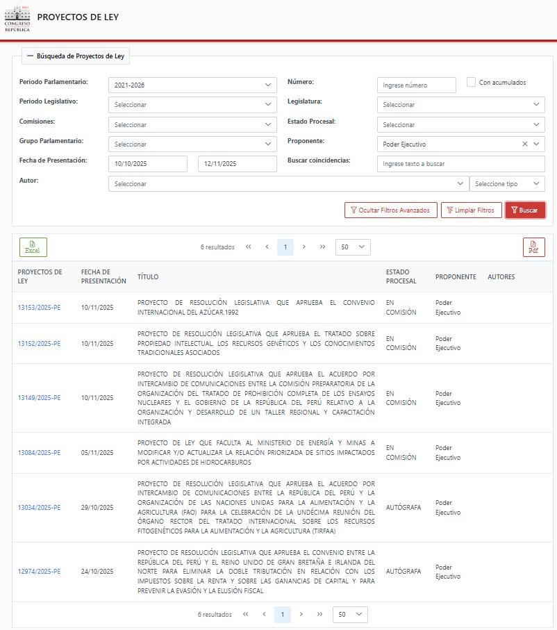This screenshot has width=557, height=630.
Task: Expand the Estado Procesal dropdown
Action: pyautogui.click(x=460, y=125)
